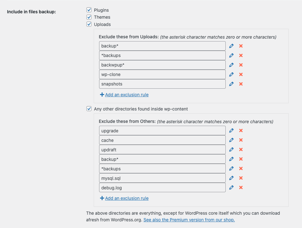
Task: Delete the cache exclusion rule
Action: click(241, 140)
